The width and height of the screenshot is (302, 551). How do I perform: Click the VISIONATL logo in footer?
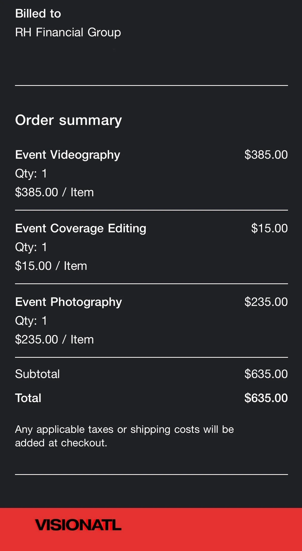tap(78, 525)
